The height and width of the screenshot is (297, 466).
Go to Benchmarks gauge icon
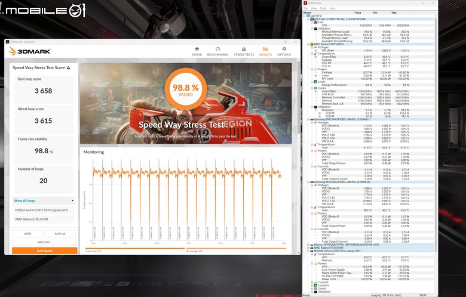pos(217,49)
